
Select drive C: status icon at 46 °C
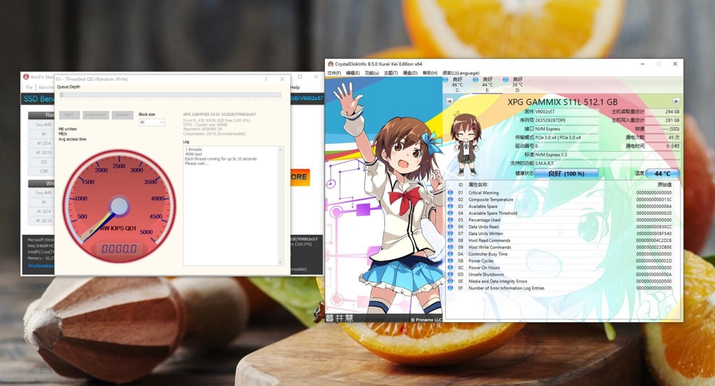point(446,79)
